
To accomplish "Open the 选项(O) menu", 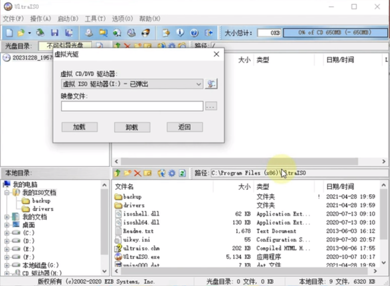I will click(122, 19).
